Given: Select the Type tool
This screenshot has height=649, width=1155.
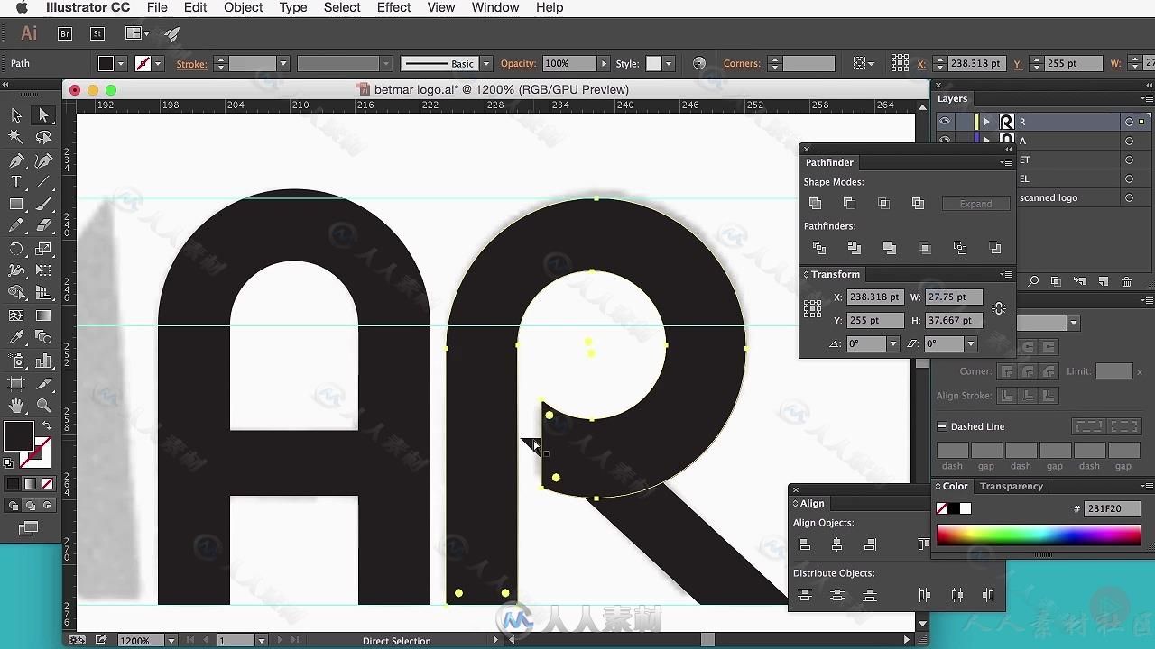Looking at the screenshot, I should [x=16, y=182].
